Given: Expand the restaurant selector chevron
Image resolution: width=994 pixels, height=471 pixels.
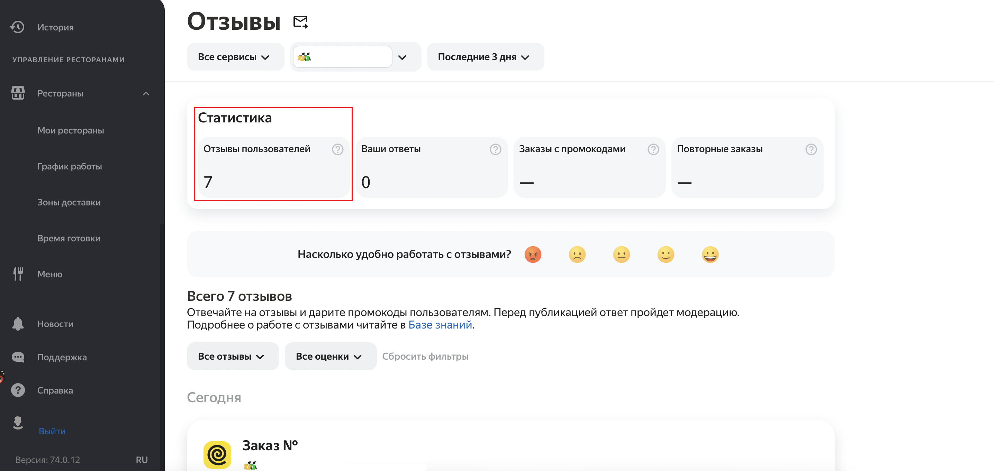Looking at the screenshot, I should click(402, 57).
